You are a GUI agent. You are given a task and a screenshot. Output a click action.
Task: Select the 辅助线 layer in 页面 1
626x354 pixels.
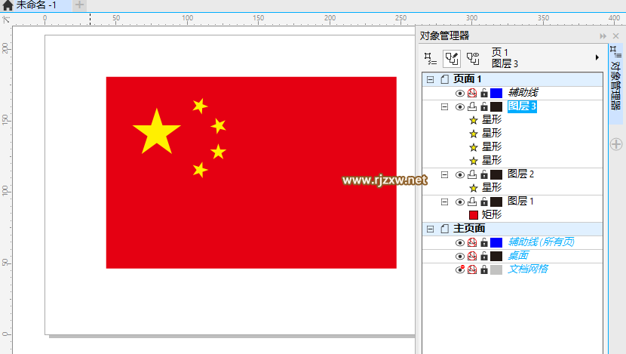(x=523, y=93)
